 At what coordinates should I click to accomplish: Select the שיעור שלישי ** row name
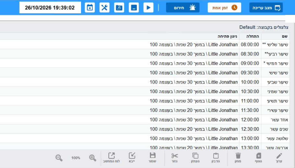coord(275,44)
